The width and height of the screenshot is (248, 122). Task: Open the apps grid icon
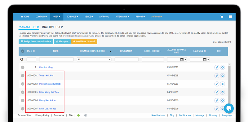tap(230, 17)
